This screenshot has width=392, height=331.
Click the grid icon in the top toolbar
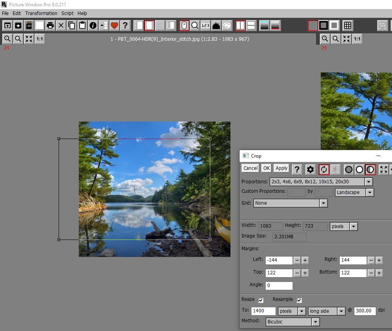(x=347, y=26)
